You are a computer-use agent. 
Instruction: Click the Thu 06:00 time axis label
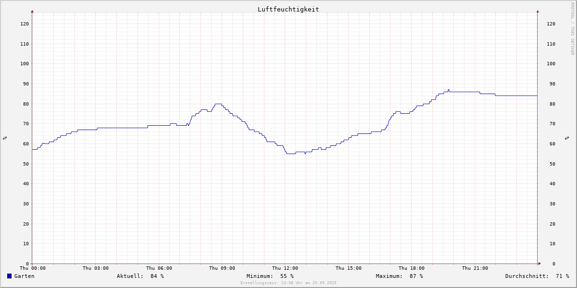(x=159, y=268)
